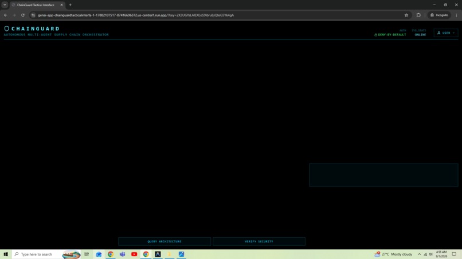Open the network status tray icon
462x259 pixels.
click(425, 254)
